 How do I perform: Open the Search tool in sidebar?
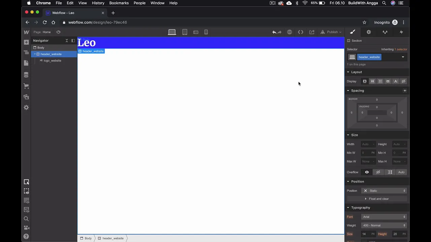pos(26,219)
